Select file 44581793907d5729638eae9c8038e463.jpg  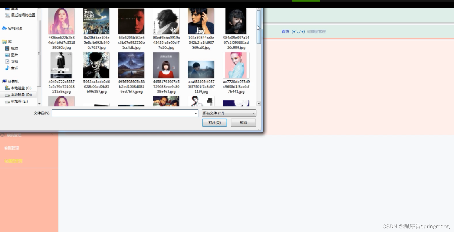coord(166,73)
